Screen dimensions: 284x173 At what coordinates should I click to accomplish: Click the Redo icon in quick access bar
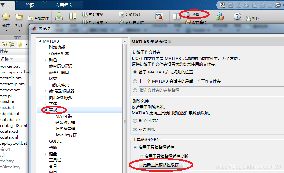tap(270, 5)
